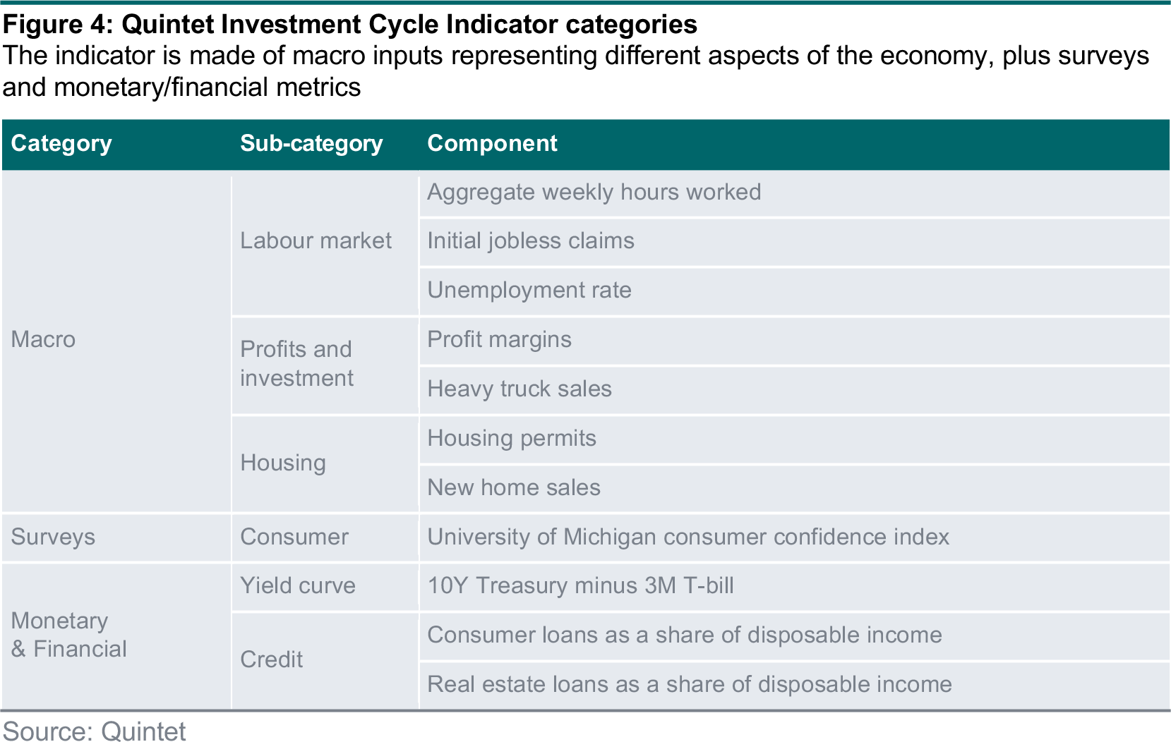Click the Component column header
The image size is (1171, 742).
(x=492, y=143)
